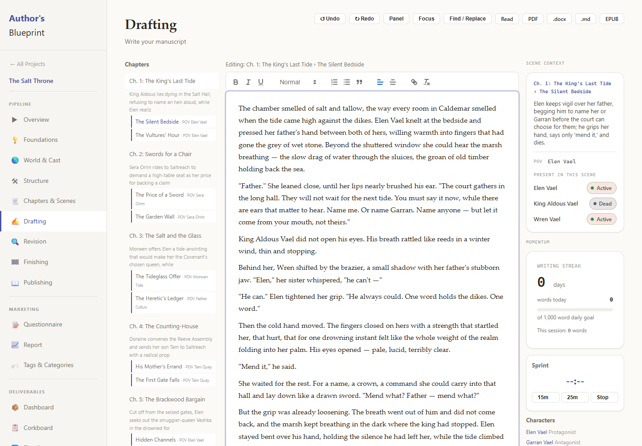
Task: Center-align the text
Action: coord(393,82)
